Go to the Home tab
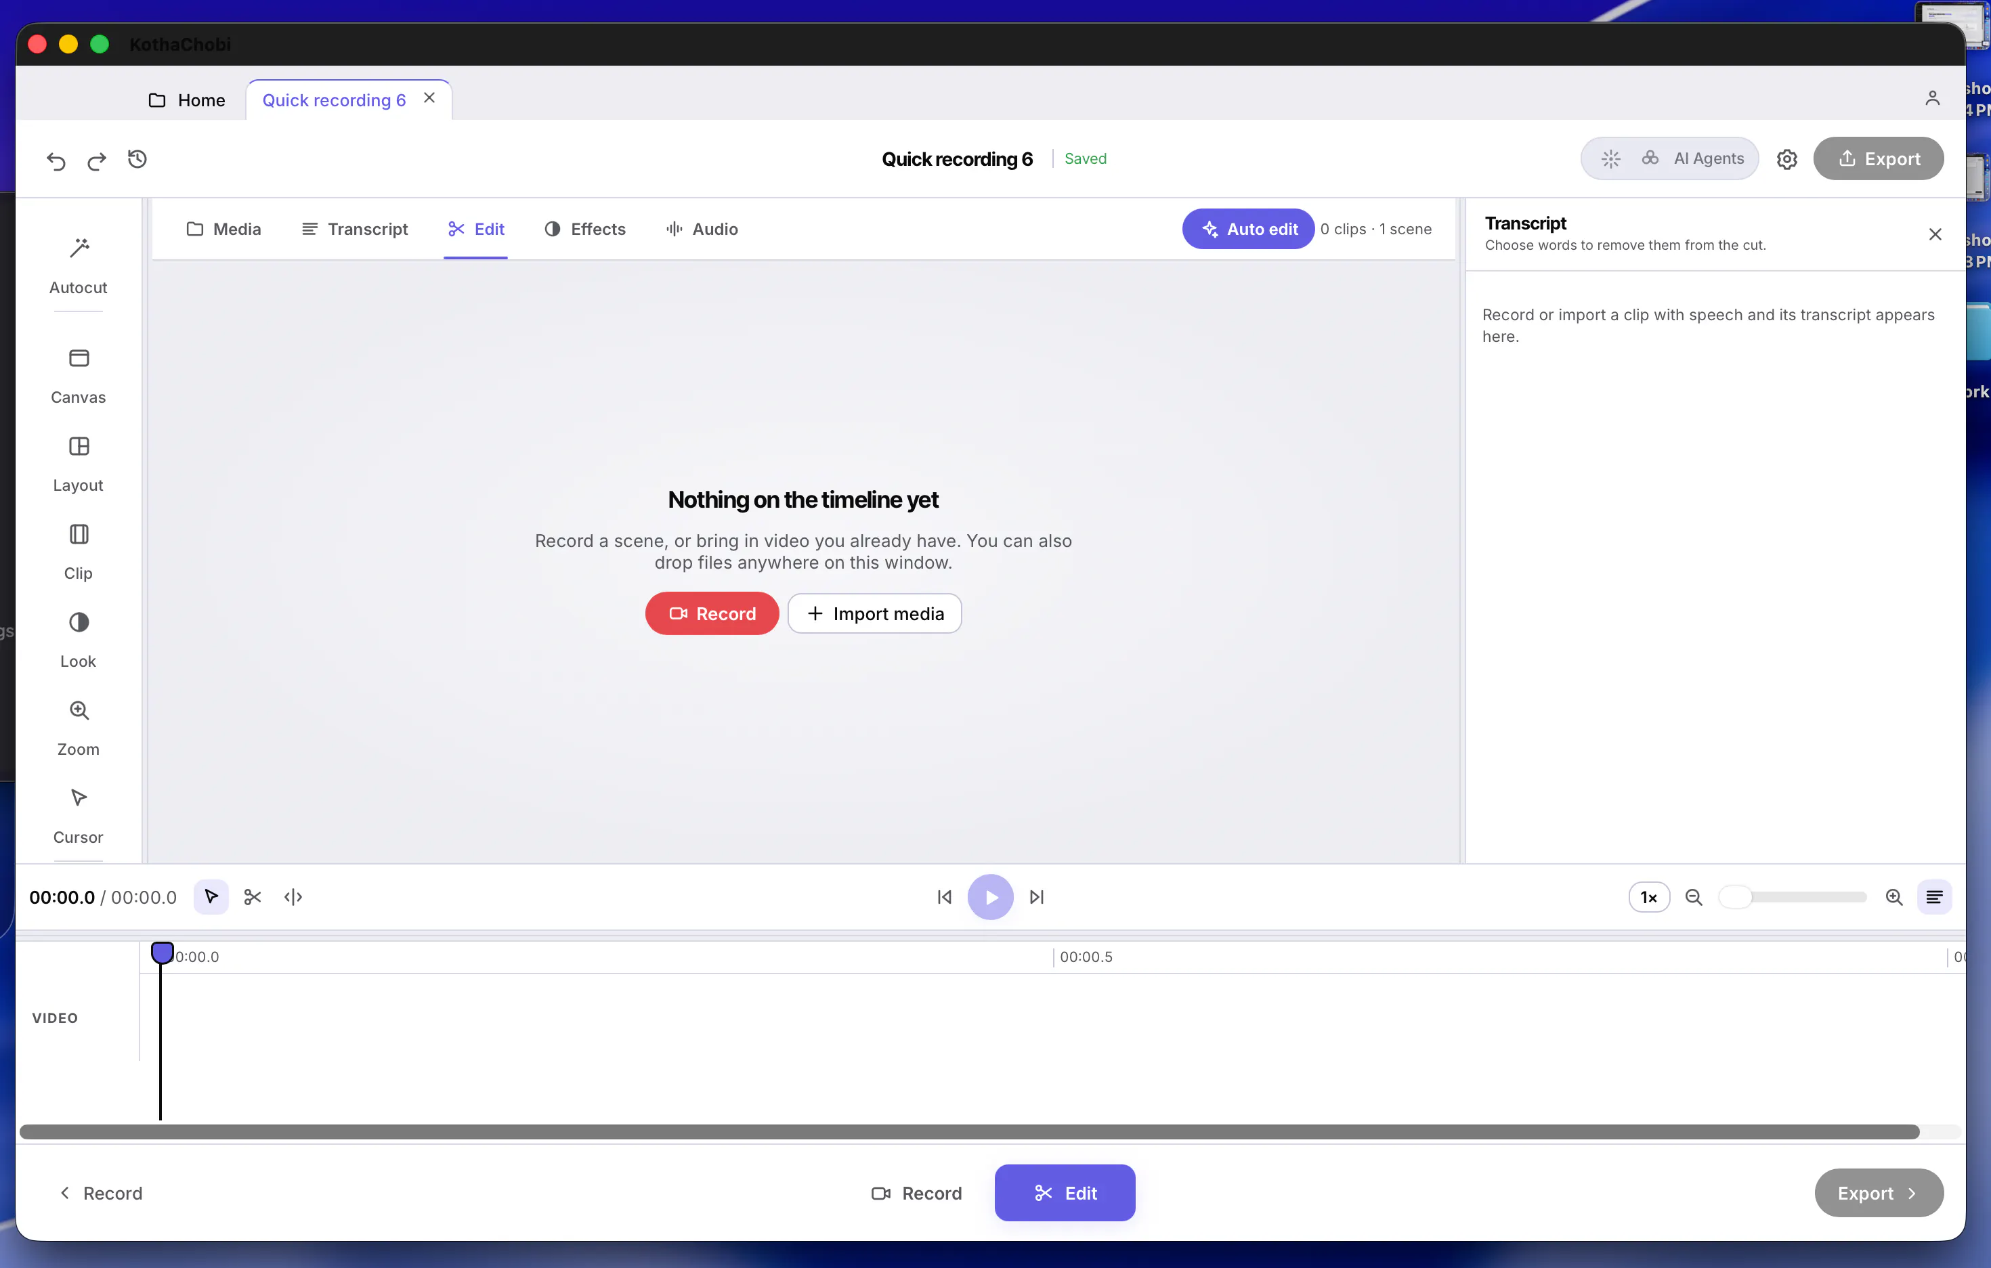The height and width of the screenshot is (1268, 1991). pyautogui.click(x=187, y=100)
